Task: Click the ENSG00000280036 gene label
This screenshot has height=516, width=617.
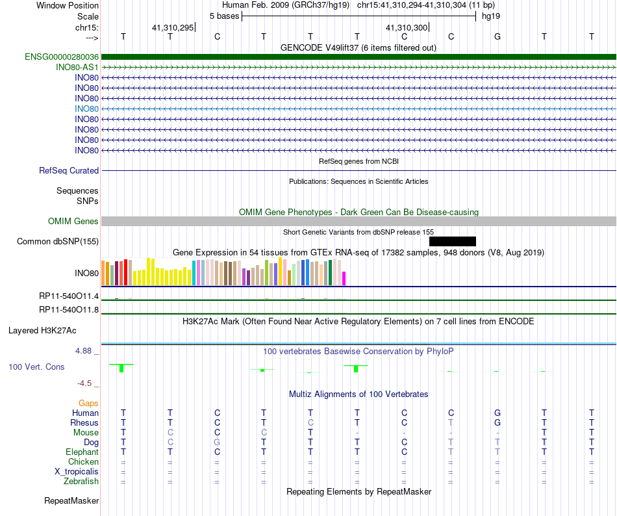Action: click(62, 57)
